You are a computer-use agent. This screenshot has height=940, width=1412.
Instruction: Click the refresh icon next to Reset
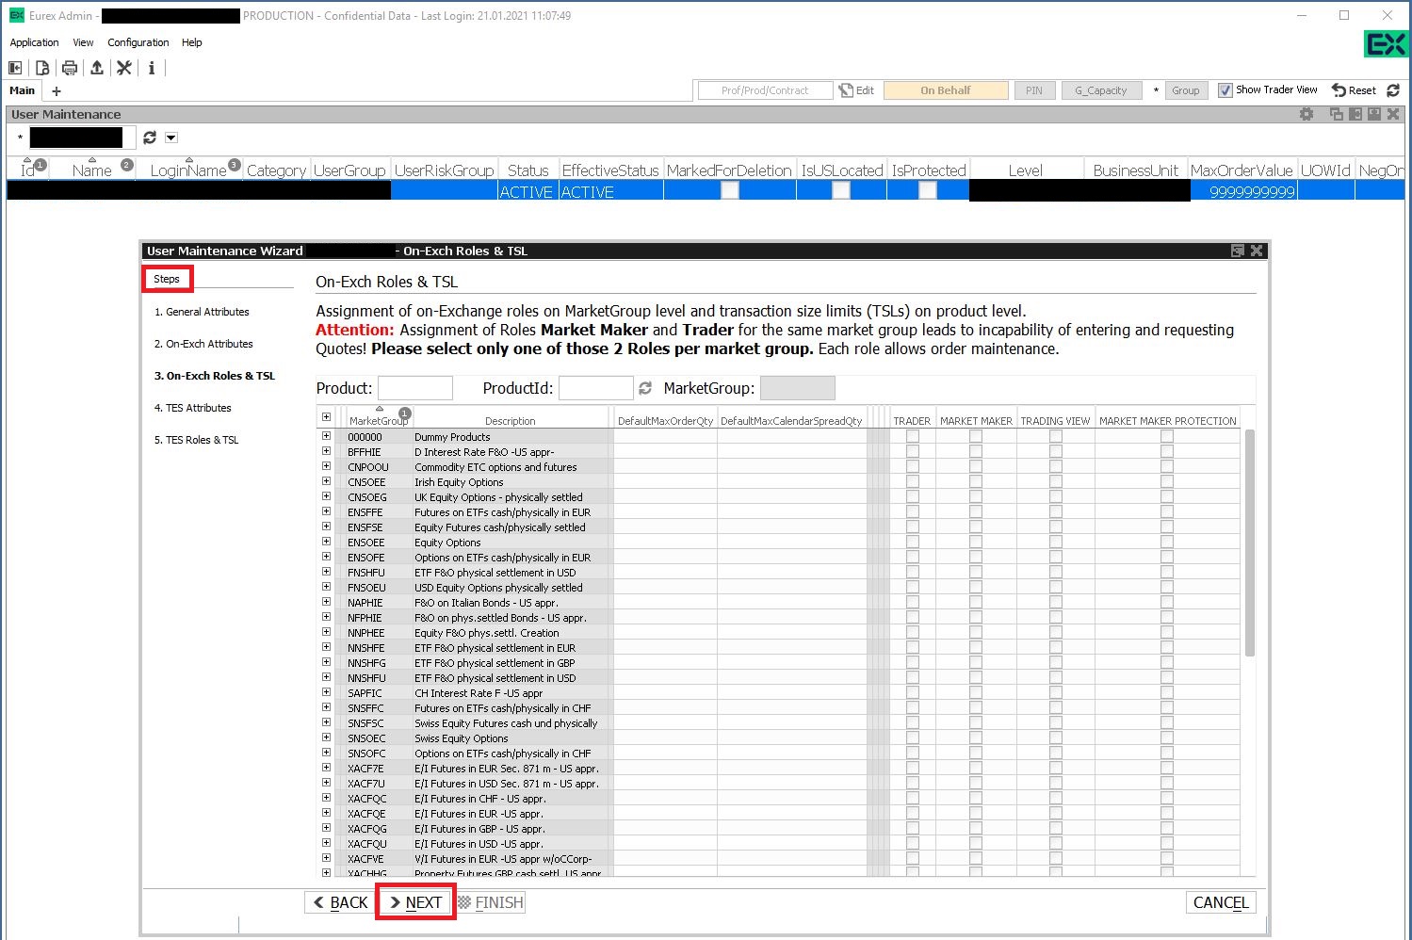click(x=1393, y=90)
